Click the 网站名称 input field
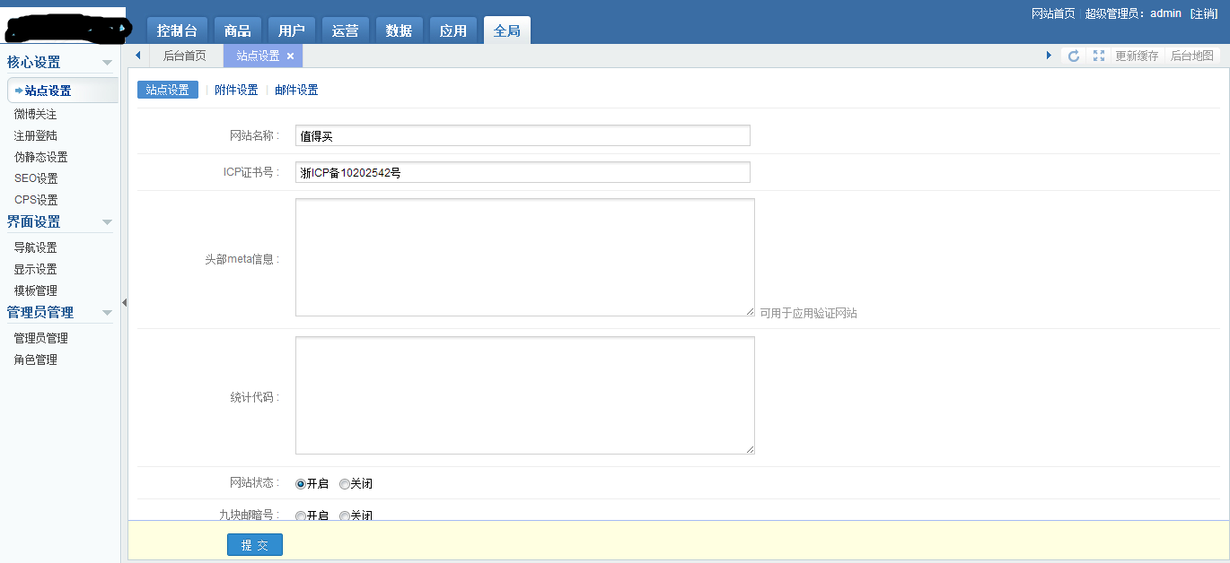 click(x=523, y=135)
